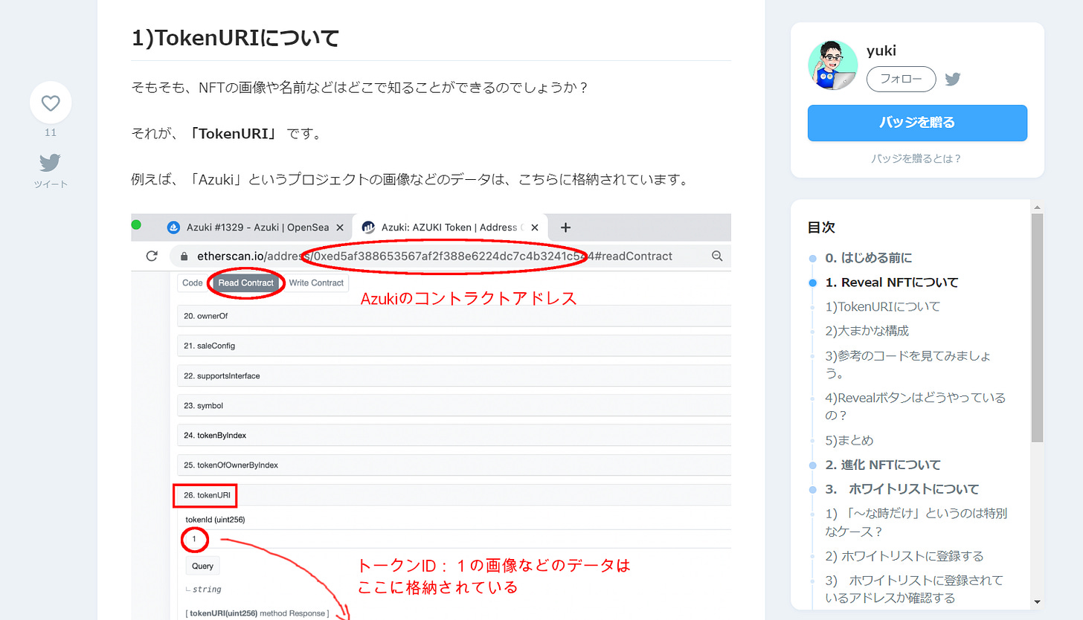Expand the 24. tokenByIndex row
Viewport: 1083px width, 620px height.
[454, 435]
